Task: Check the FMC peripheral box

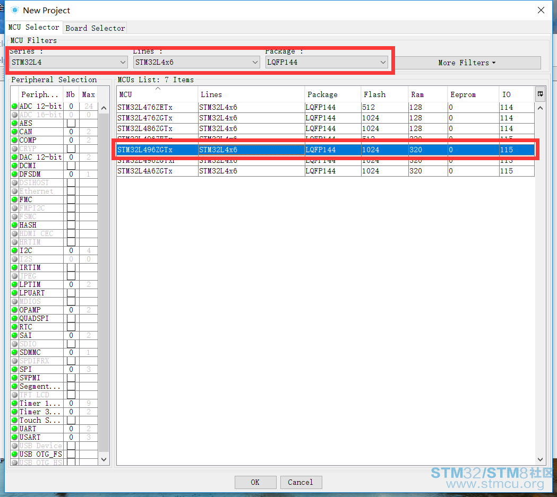Action: click(71, 199)
